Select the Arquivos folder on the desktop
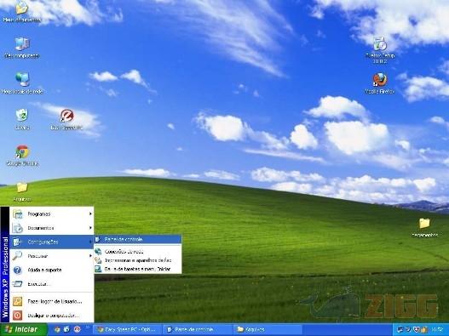The width and height of the screenshot is (449, 336). 22,191
